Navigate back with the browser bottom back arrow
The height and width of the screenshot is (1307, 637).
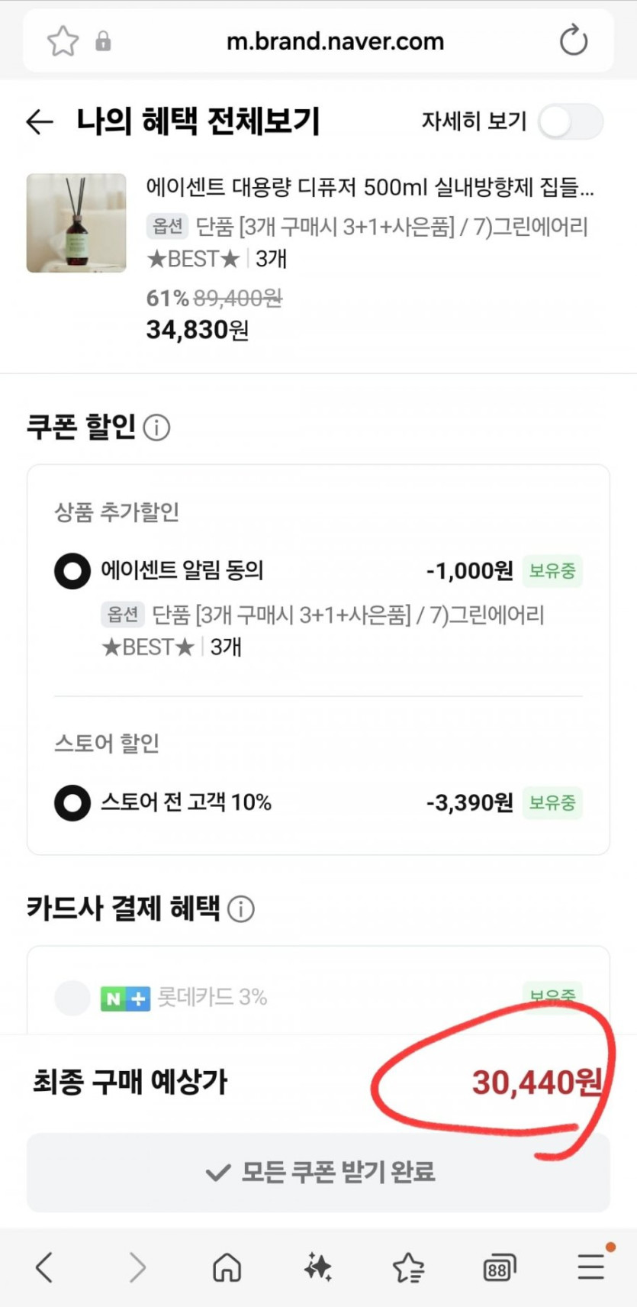pyautogui.click(x=44, y=1268)
